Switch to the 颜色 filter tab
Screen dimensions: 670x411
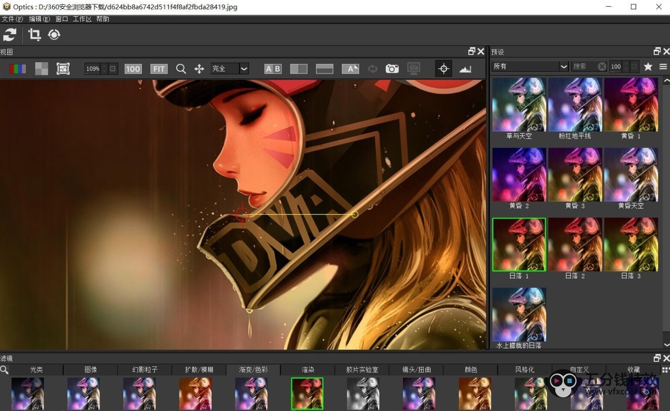pos(471,370)
